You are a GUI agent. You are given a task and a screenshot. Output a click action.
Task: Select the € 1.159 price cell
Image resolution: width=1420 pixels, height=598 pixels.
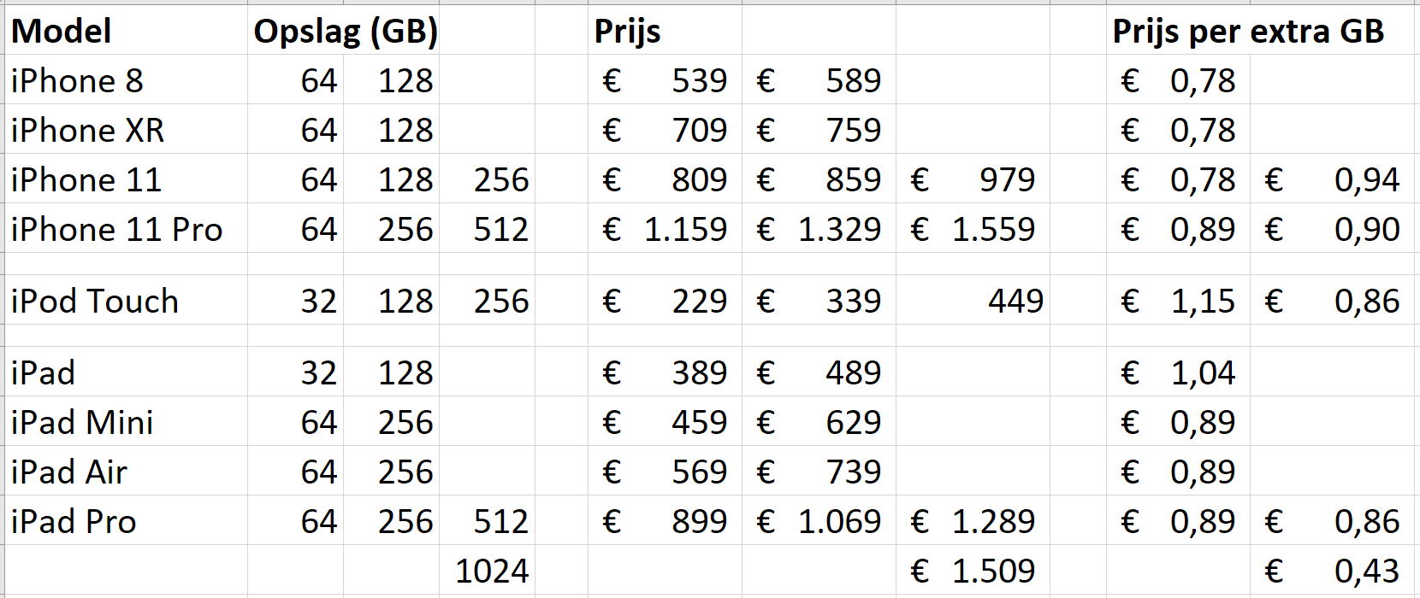(665, 230)
